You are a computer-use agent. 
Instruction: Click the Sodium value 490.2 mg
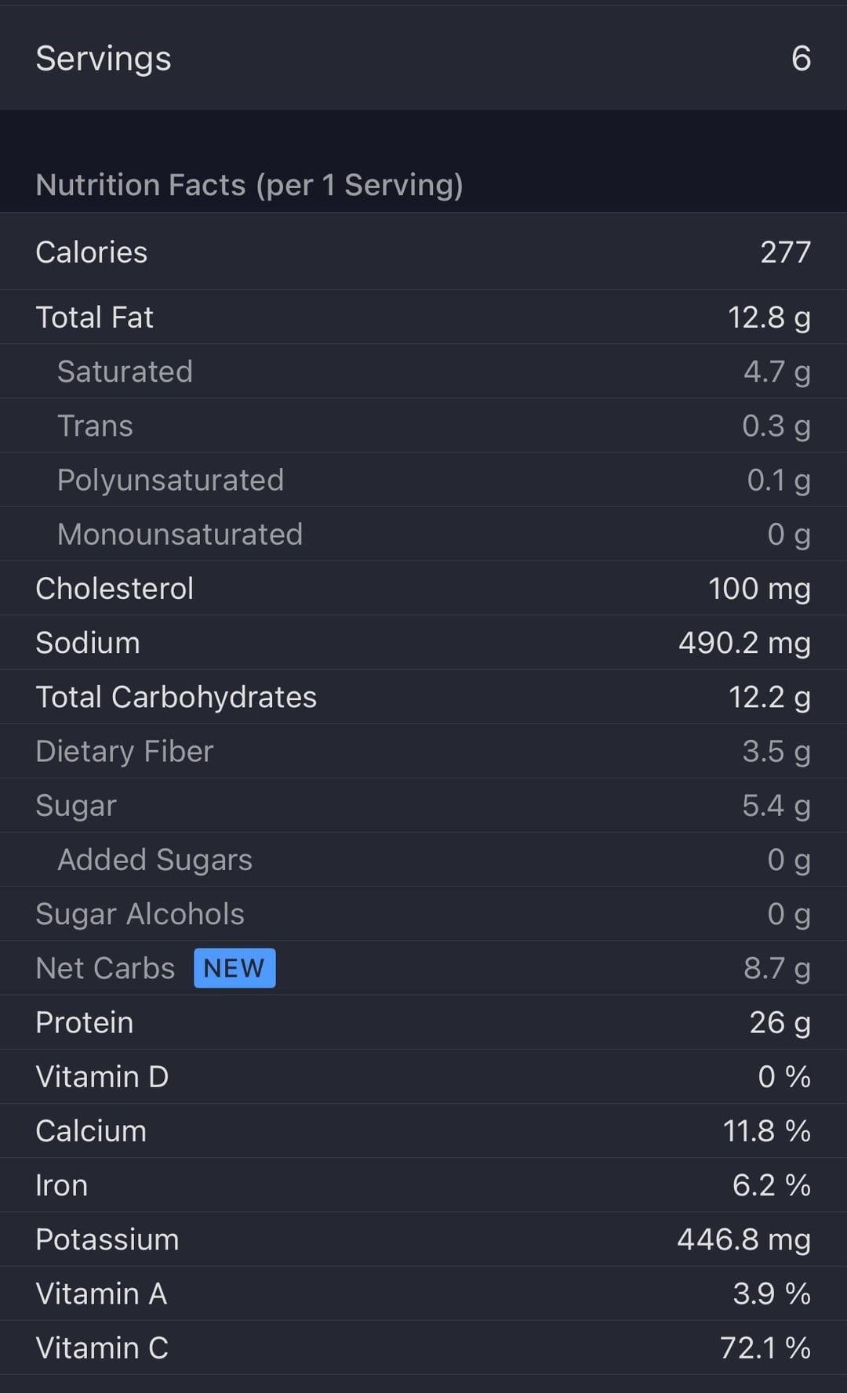coord(744,643)
